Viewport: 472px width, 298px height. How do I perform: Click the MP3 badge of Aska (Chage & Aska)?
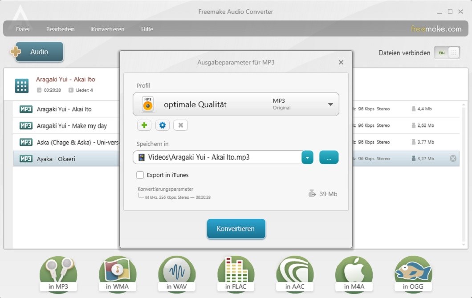point(26,142)
